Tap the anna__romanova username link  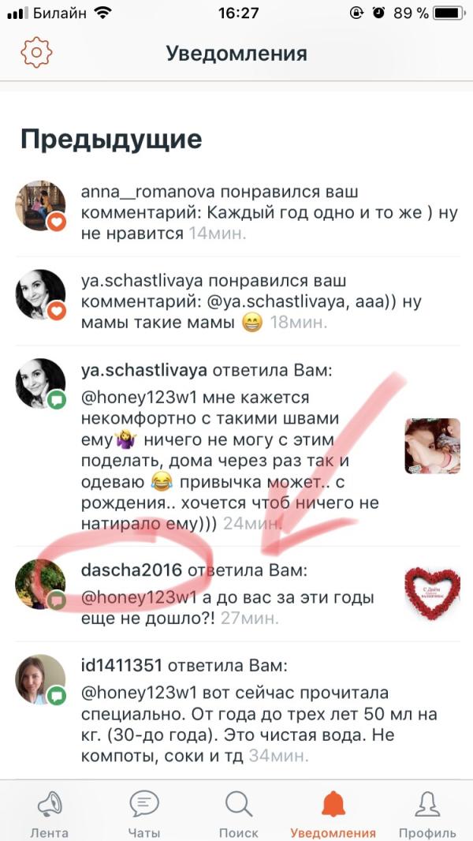[148, 192]
